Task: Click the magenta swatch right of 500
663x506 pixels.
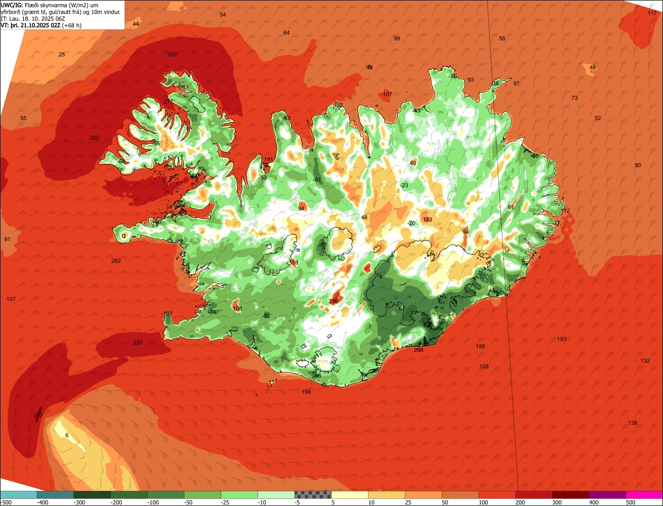Action: (x=644, y=495)
